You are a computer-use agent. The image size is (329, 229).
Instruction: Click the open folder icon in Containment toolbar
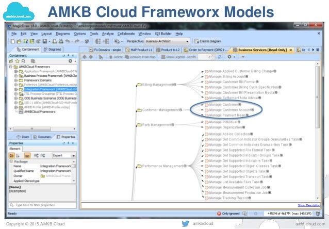click(x=11, y=61)
